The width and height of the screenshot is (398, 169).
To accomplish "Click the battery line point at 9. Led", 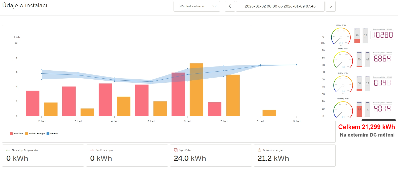I will coord(296,65).
